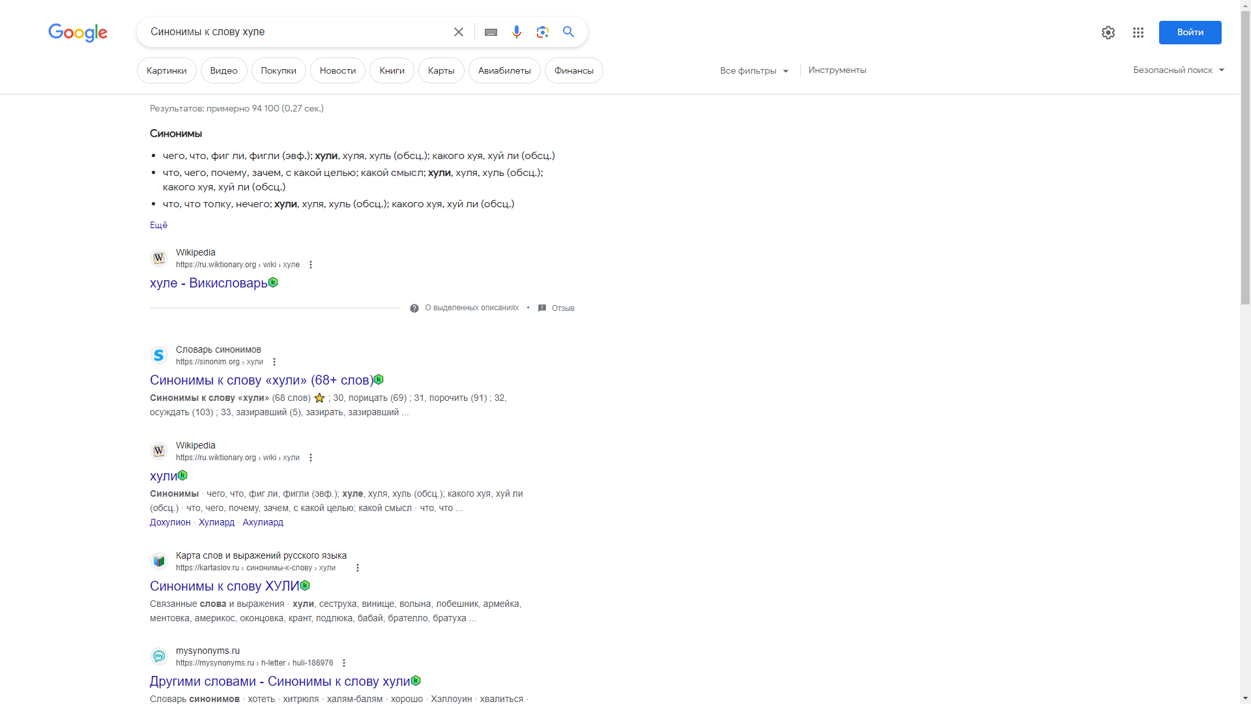
Task: Switch to Новости tab
Action: pyautogui.click(x=338, y=70)
